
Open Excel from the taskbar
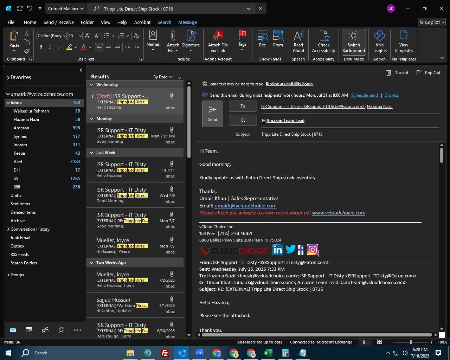click(x=268, y=353)
